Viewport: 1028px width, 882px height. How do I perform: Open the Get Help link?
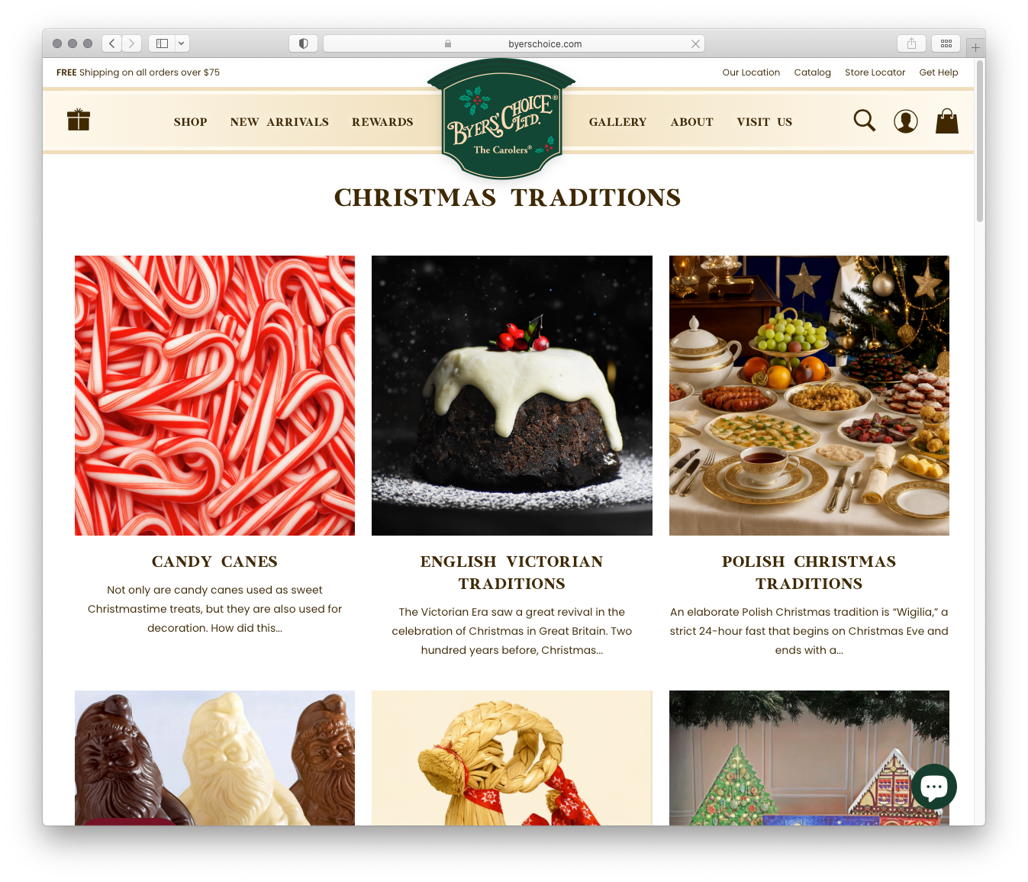pos(939,72)
